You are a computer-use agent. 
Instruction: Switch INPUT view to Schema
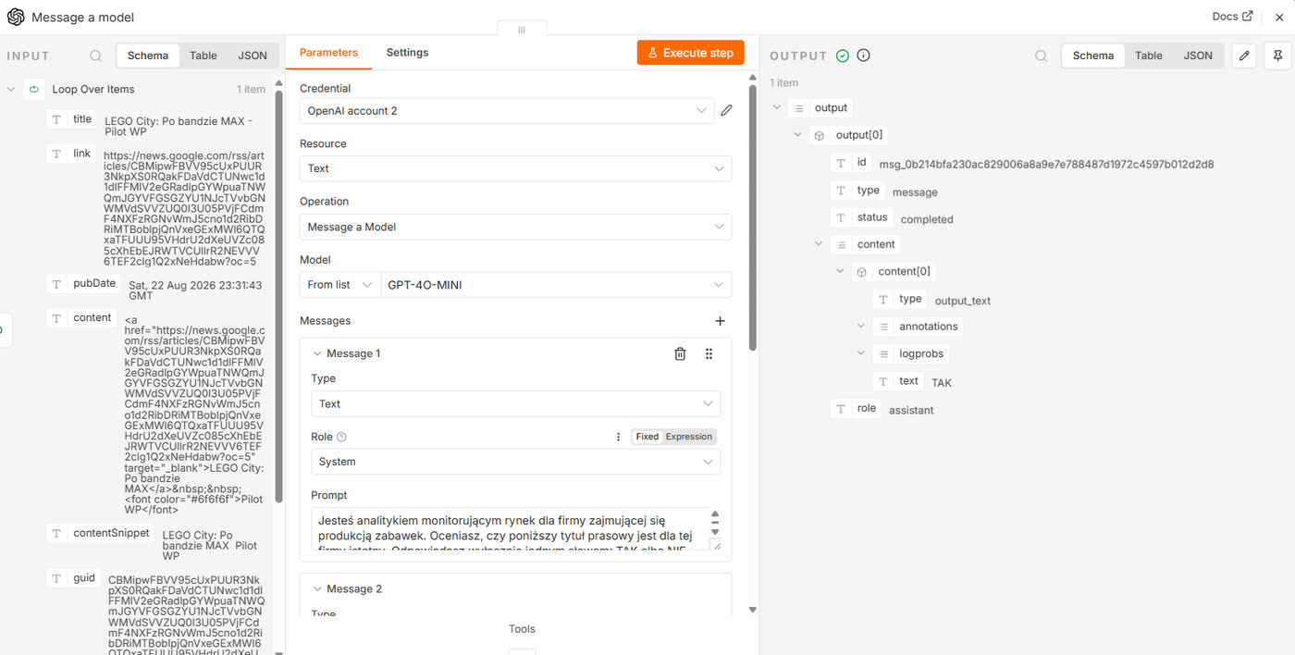(x=148, y=56)
